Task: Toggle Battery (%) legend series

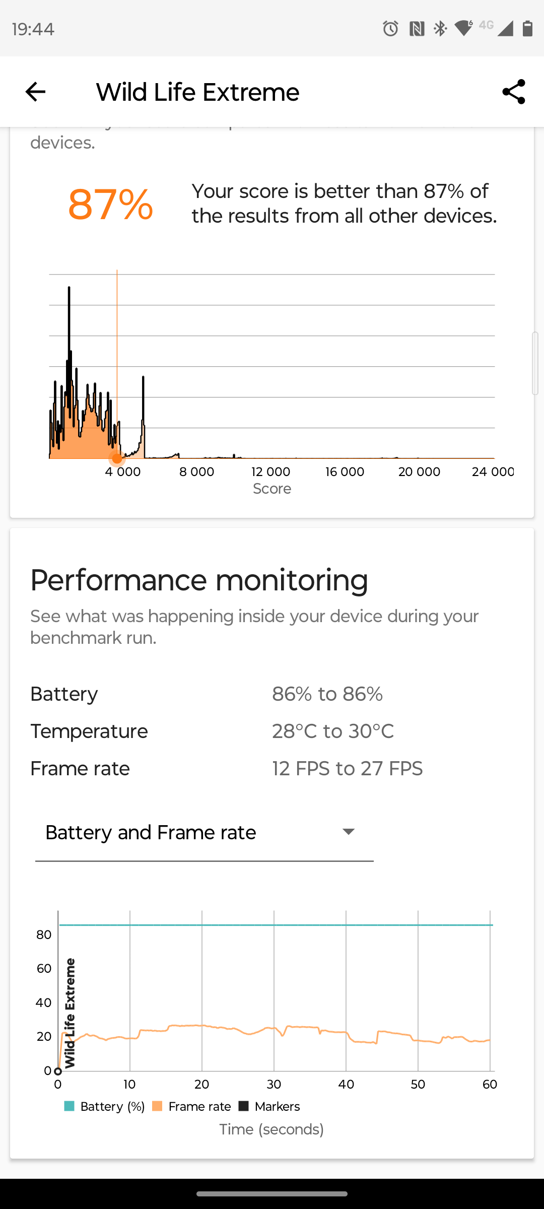Action: point(105,1106)
